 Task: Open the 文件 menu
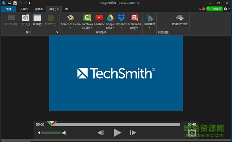click(9, 9)
